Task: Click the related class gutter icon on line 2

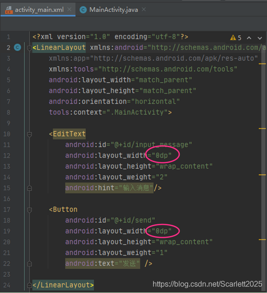Action: point(18,47)
